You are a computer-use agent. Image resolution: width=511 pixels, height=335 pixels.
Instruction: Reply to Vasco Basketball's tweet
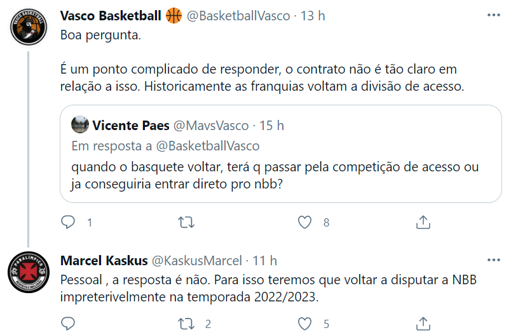(x=68, y=222)
